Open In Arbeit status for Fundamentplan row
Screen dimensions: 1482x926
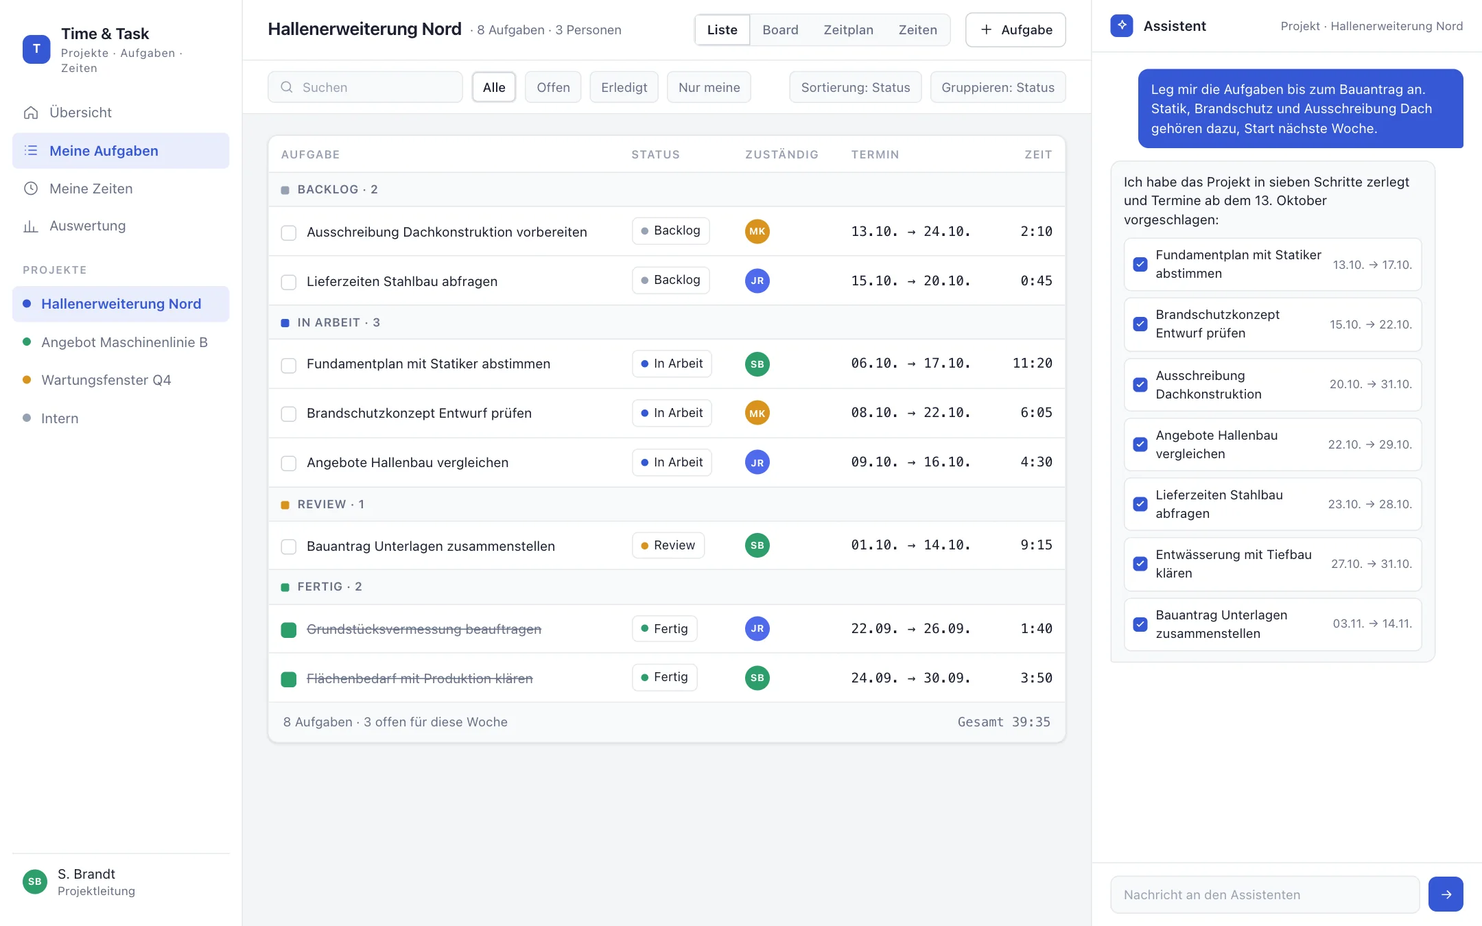pyautogui.click(x=672, y=364)
